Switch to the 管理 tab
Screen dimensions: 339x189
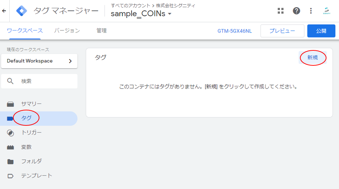pyautogui.click(x=101, y=31)
